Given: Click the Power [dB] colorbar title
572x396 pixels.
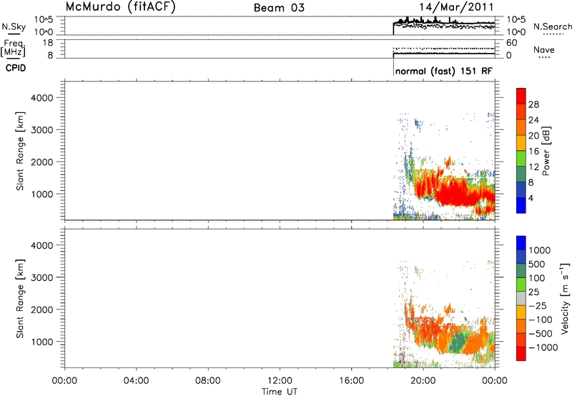Looking at the screenshot, I should coord(546,151).
